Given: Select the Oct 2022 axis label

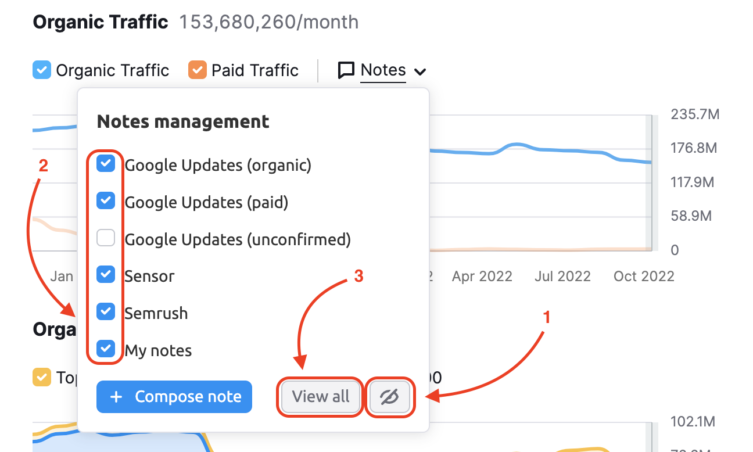Looking at the screenshot, I should point(644,276).
